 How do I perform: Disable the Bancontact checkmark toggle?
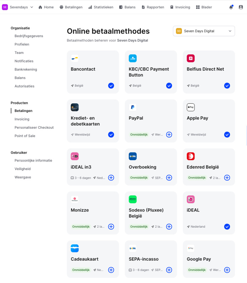click(111, 86)
